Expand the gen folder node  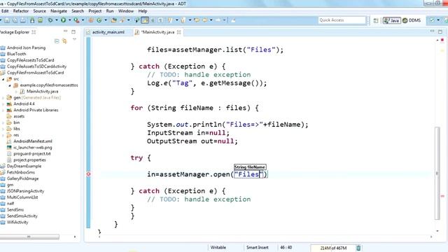3,98
